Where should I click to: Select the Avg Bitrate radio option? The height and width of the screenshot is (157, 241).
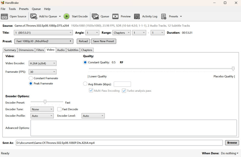(85, 84)
